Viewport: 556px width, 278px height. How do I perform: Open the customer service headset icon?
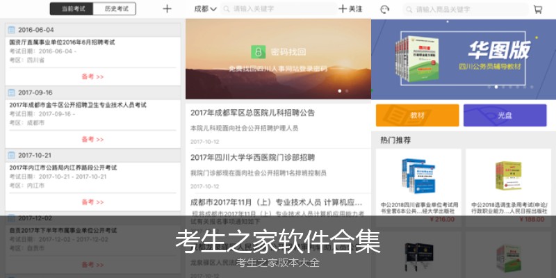click(x=385, y=10)
